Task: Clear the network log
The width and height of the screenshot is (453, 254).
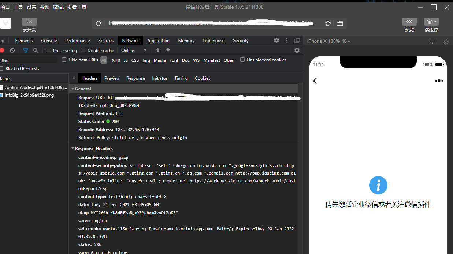Action: (x=12, y=50)
